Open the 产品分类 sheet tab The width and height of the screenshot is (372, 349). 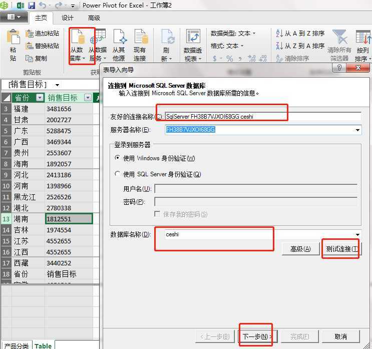click(17, 345)
